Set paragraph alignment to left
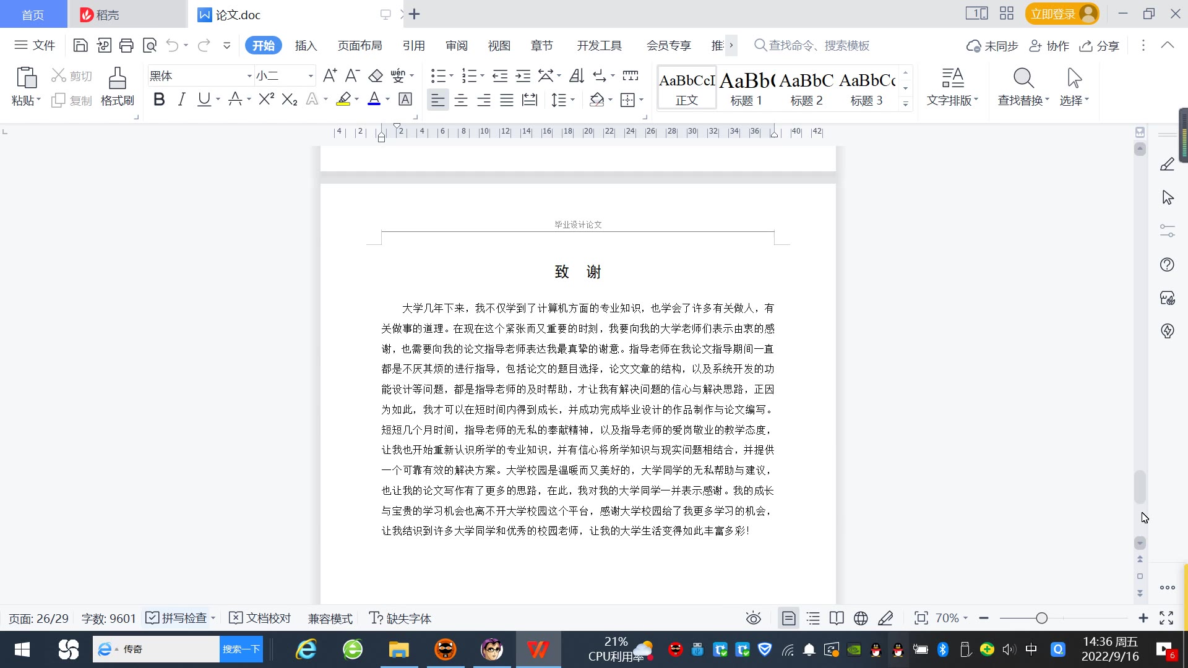This screenshot has height=668, width=1188. (438, 100)
